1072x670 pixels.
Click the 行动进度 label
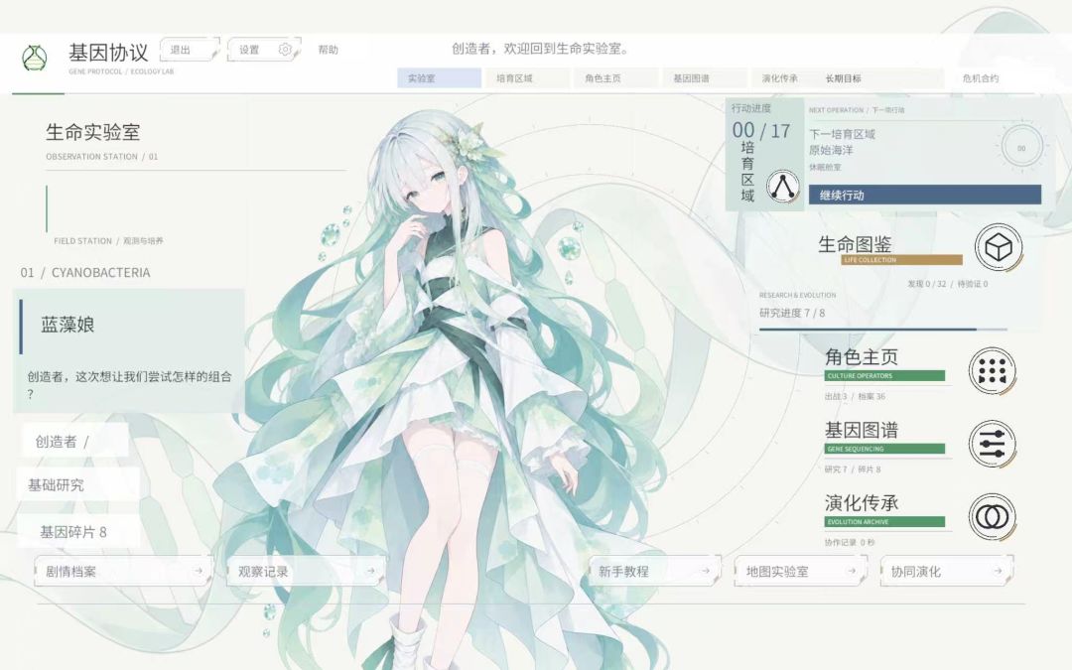[750, 108]
